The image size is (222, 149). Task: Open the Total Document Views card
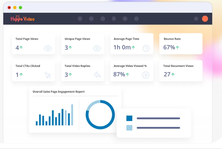click(x=181, y=70)
